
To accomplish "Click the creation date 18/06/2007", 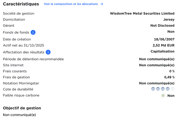I will pyautogui.click(x=164, y=39).
